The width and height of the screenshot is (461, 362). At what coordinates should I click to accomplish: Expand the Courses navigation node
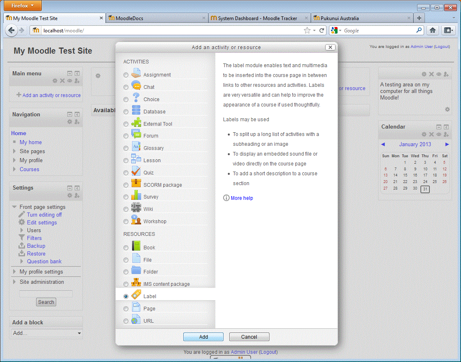tap(14, 169)
